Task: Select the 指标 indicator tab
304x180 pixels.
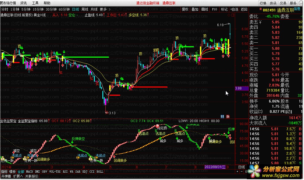Action: (4, 172)
